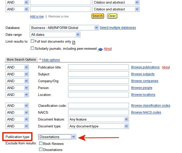Click Hide options link
The image size is (182, 153).
[51, 60]
